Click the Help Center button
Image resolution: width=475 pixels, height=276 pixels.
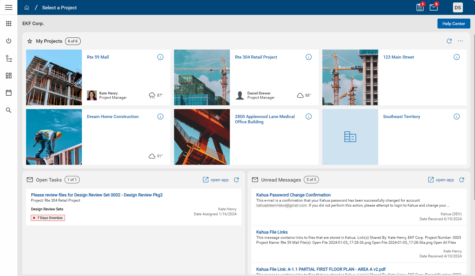point(454,24)
